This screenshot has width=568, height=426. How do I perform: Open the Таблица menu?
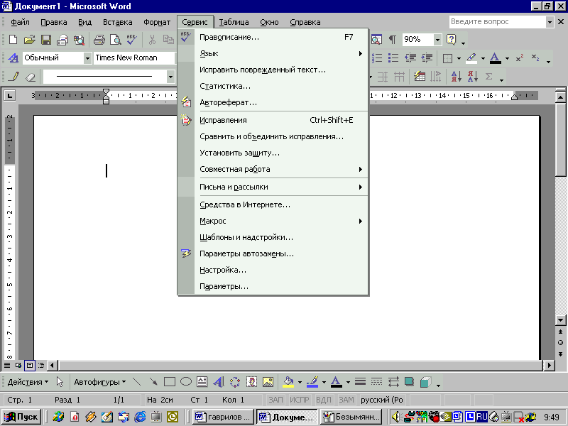tap(234, 22)
